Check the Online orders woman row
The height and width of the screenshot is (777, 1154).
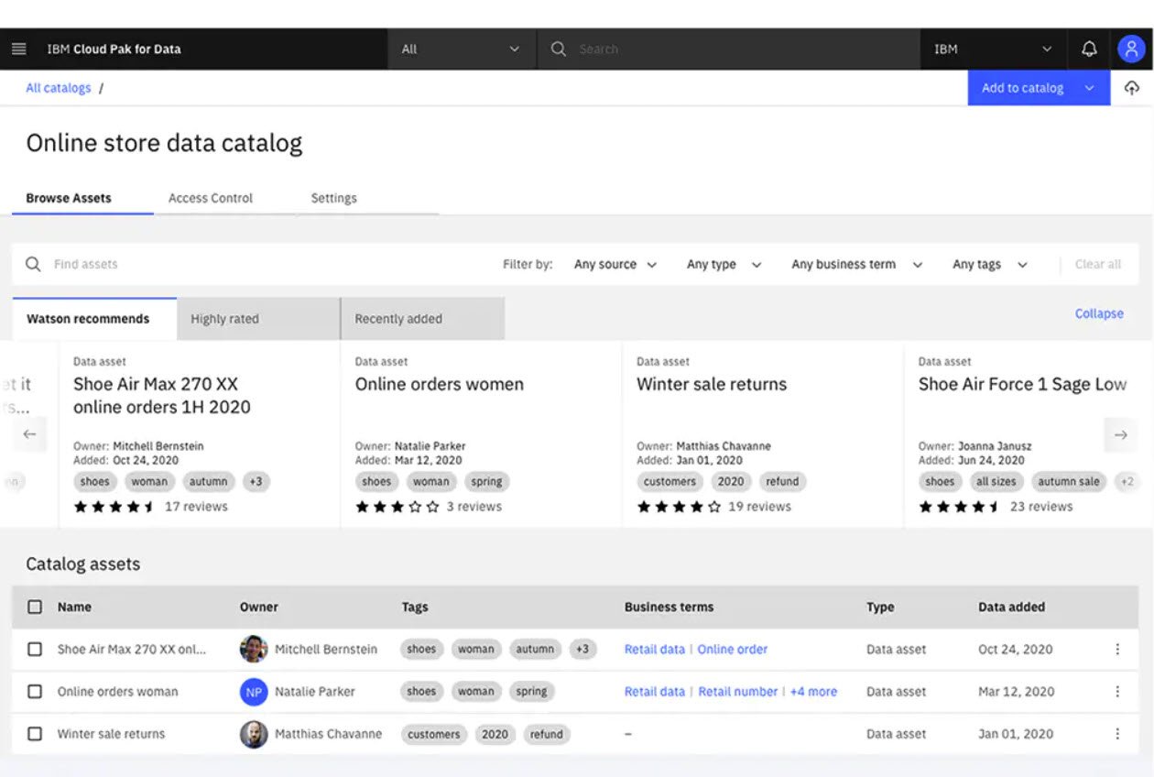35,692
